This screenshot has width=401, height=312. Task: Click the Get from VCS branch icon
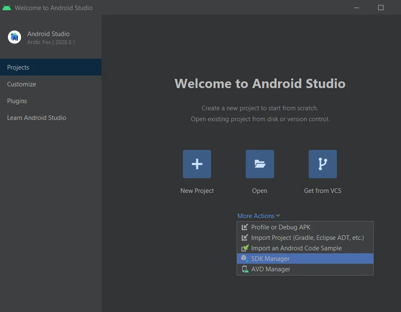point(323,164)
